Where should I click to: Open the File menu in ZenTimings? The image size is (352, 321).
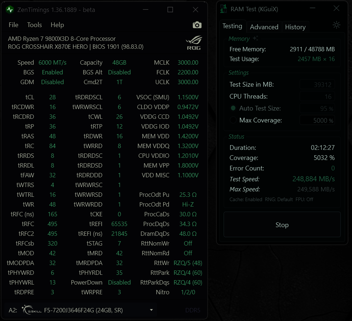13,25
